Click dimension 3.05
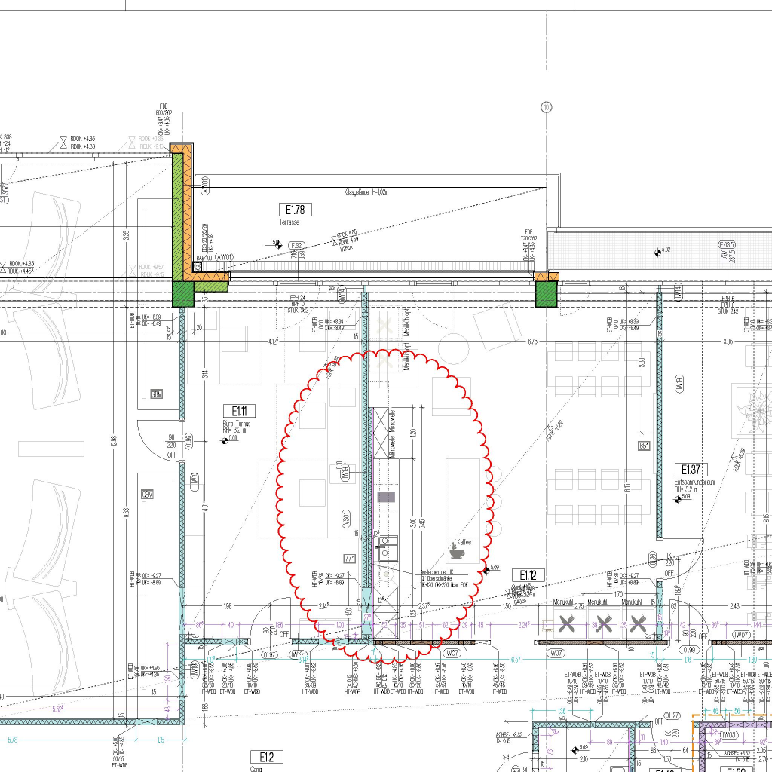Viewport: 772px width, 772px height. (728, 341)
